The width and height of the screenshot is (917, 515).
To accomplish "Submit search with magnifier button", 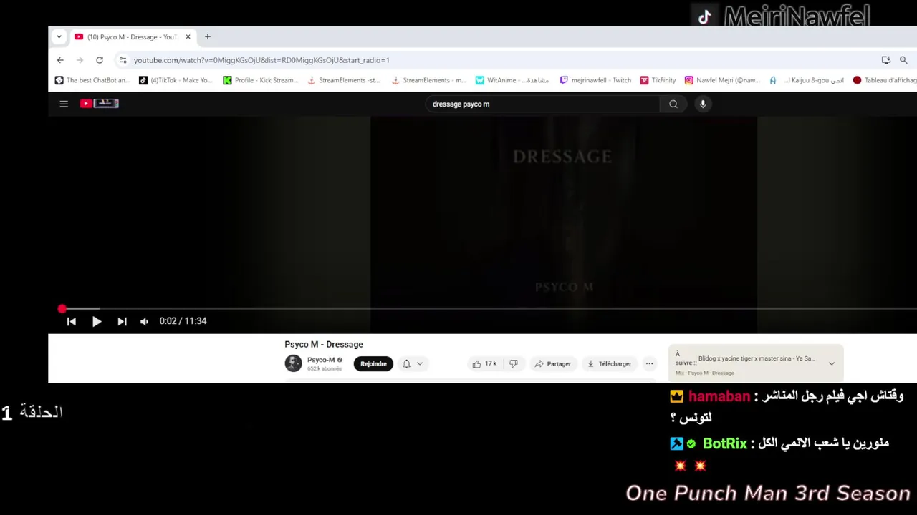I will pyautogui.click(x=673, y=104).
